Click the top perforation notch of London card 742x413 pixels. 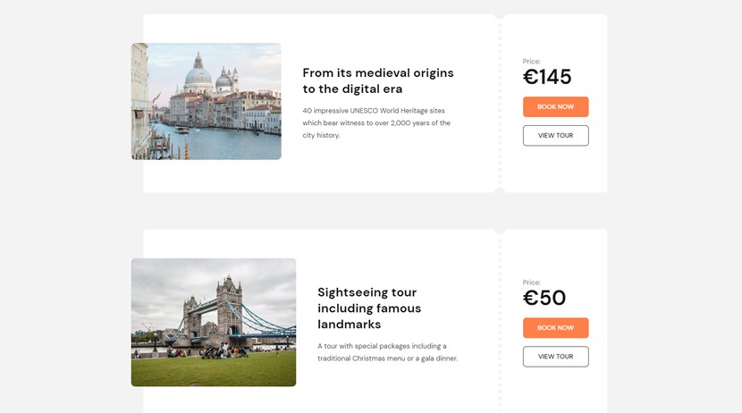point(499,232)
